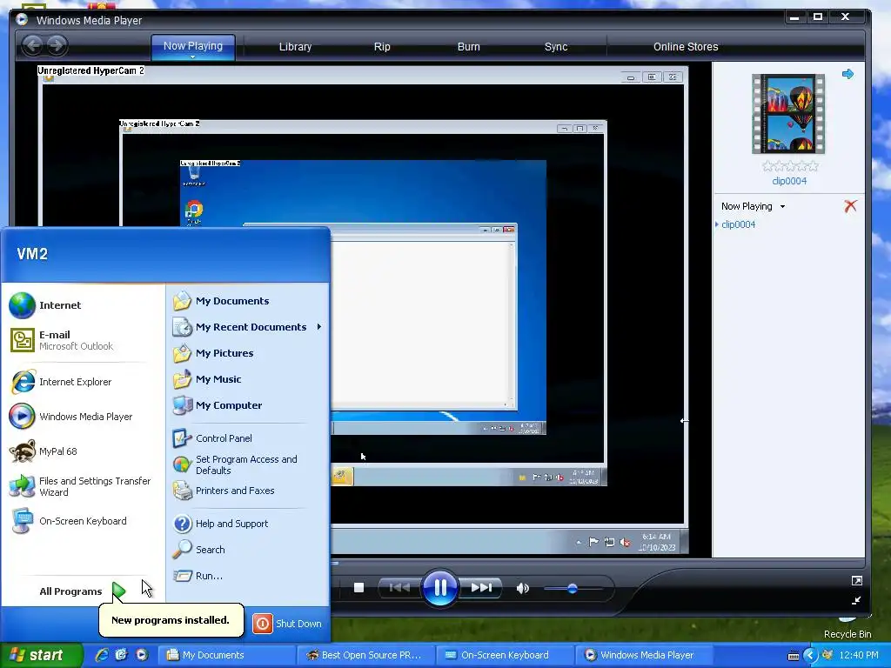Open the Online Stores tab
Image resolution: width=891 pixels, height=668 pixels.
(686, 47)
